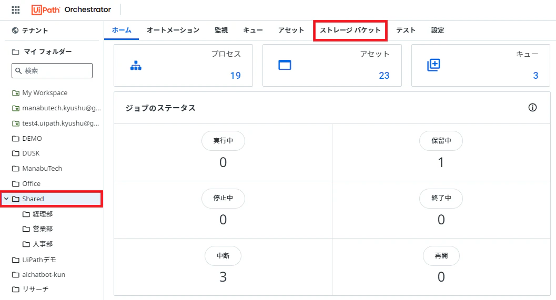Click the DEMO folder icon
556x300 pixels.
tap(16, 139)
